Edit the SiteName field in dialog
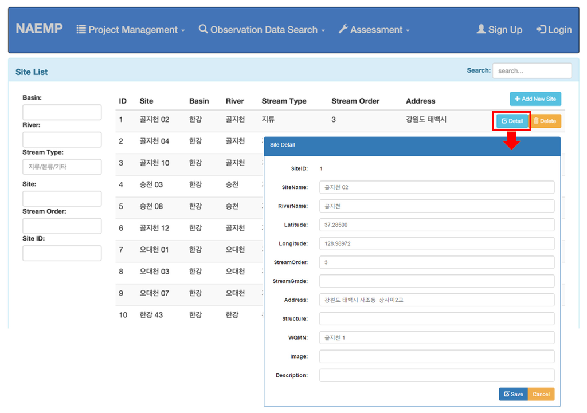This screenshot has width=587, height=413. pyautogui.click(x=436, y=187)
